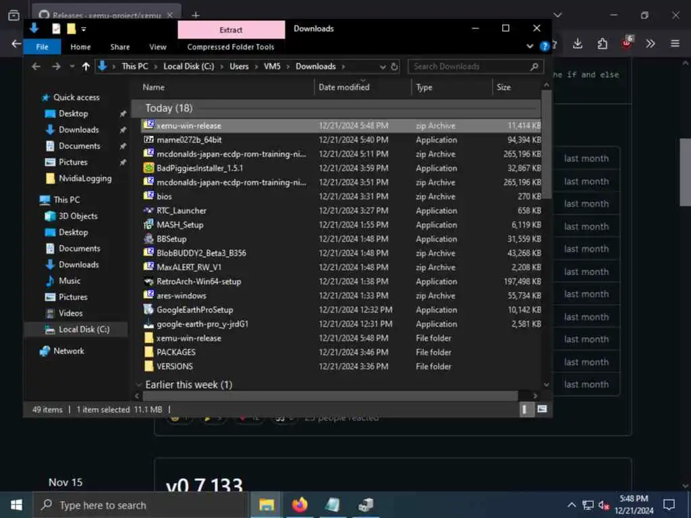List all tabs dropdown in Firefox
Viewport: 691px width, 518px height.
[x=557, y=15]
